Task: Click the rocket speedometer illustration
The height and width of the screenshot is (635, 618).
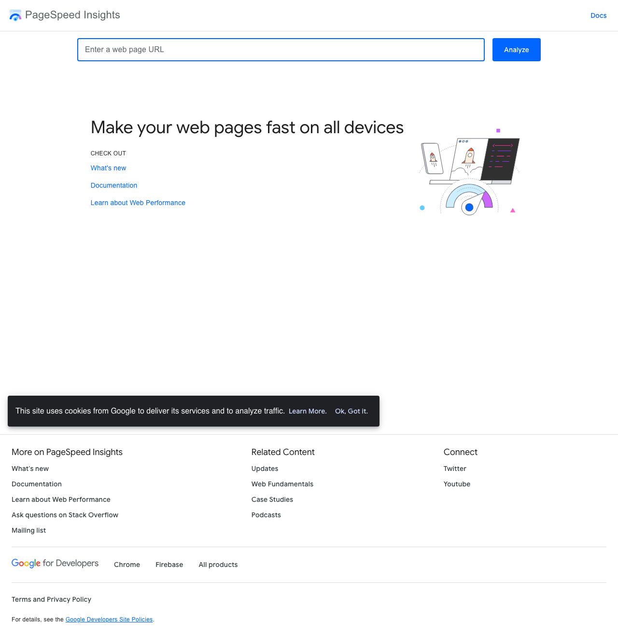Action: coord(469,172)
